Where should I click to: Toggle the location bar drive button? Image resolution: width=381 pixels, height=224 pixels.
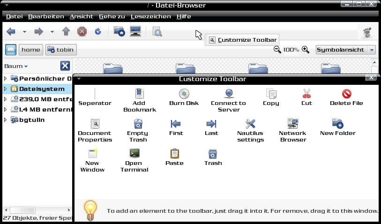tap(11, 50)
